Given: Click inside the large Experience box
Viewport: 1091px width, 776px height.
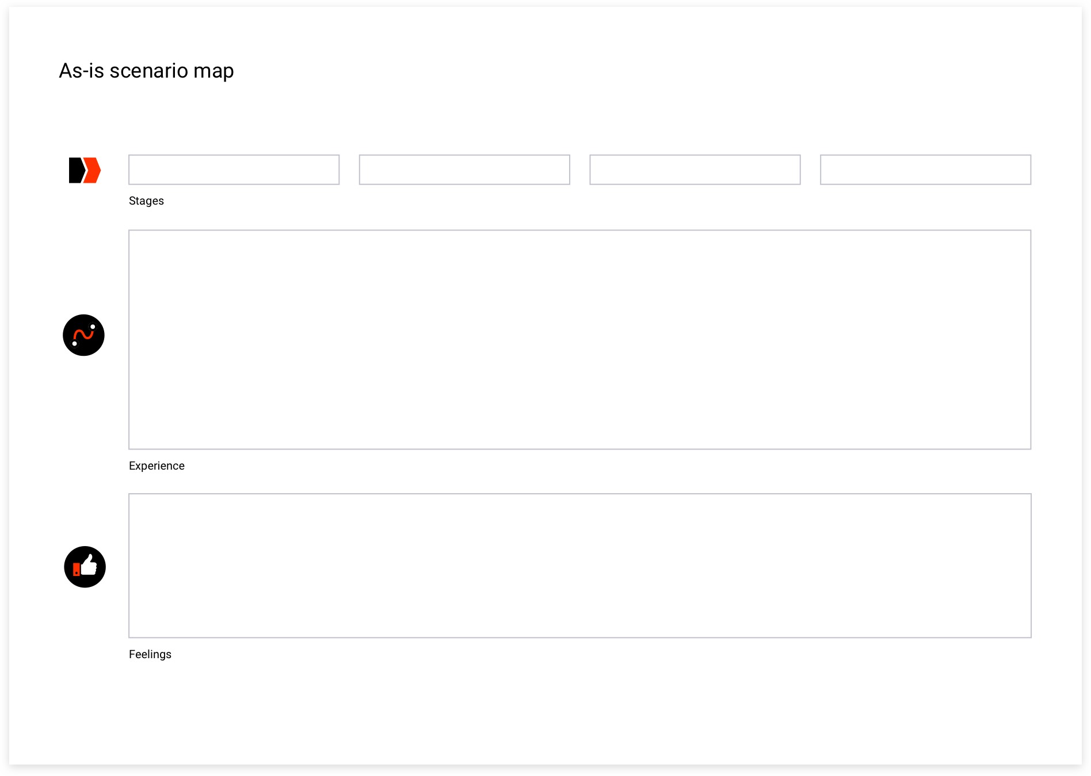Looking at the screenshot, I should pyautogui.click(x=579, y=339).
